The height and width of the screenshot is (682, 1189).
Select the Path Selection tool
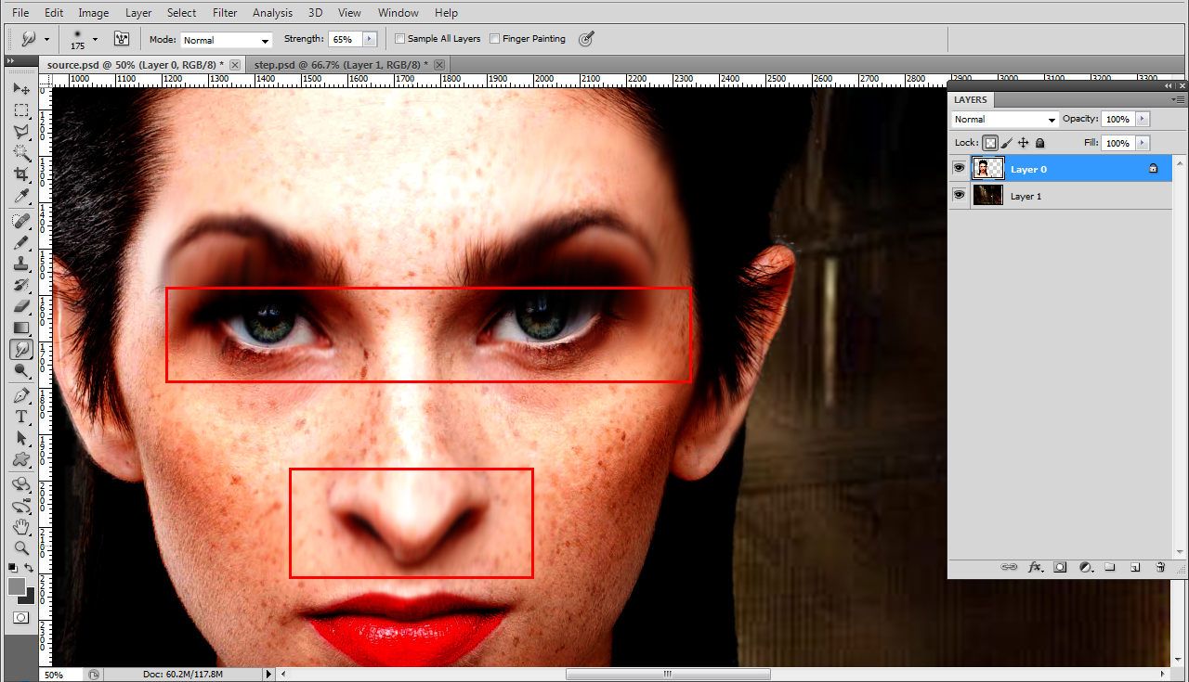pyautogui.click(x=21, y=438)
